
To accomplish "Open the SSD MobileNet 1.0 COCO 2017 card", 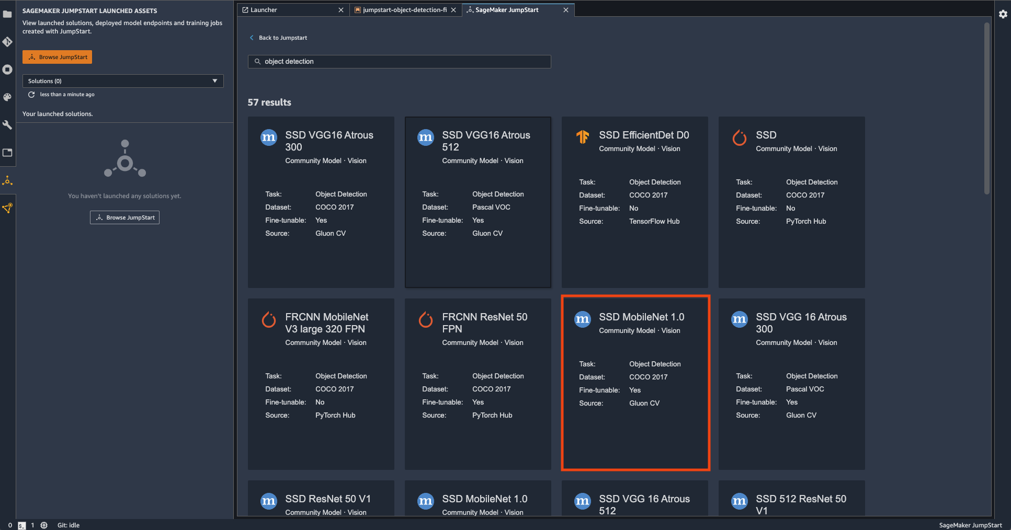I will 635,384.
